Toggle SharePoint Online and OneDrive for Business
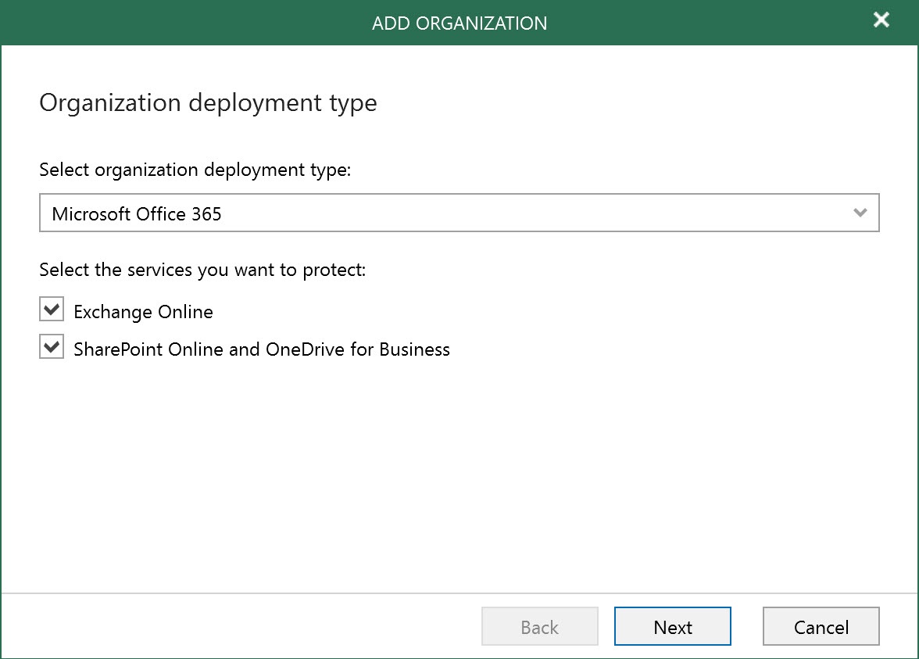The width and height of the screenshot is (919, 659). click(x=52, y=346)
